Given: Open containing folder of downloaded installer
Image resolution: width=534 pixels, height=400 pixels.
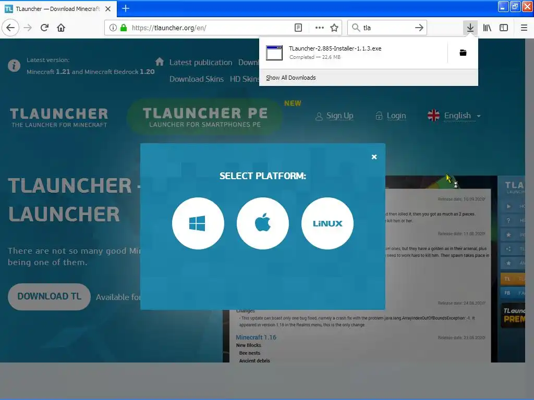Looking at the screenshot, I should (463, 53).
